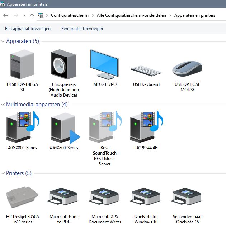Click the 'Bose SoundTouch REST Music Server' label

pyautogui.click(x=105, y=156)
